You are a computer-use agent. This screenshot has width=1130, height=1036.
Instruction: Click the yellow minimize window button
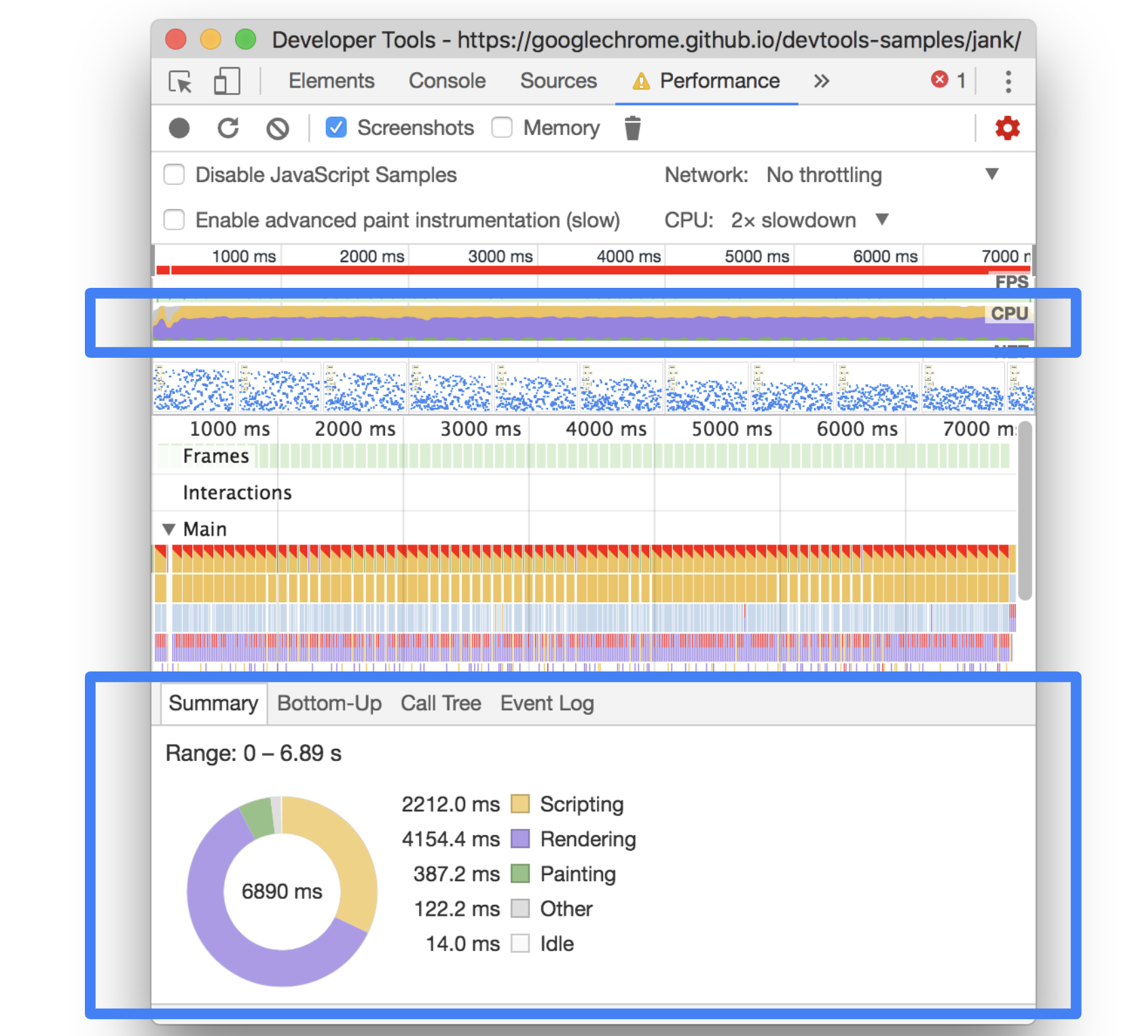[x=211, y=39]
